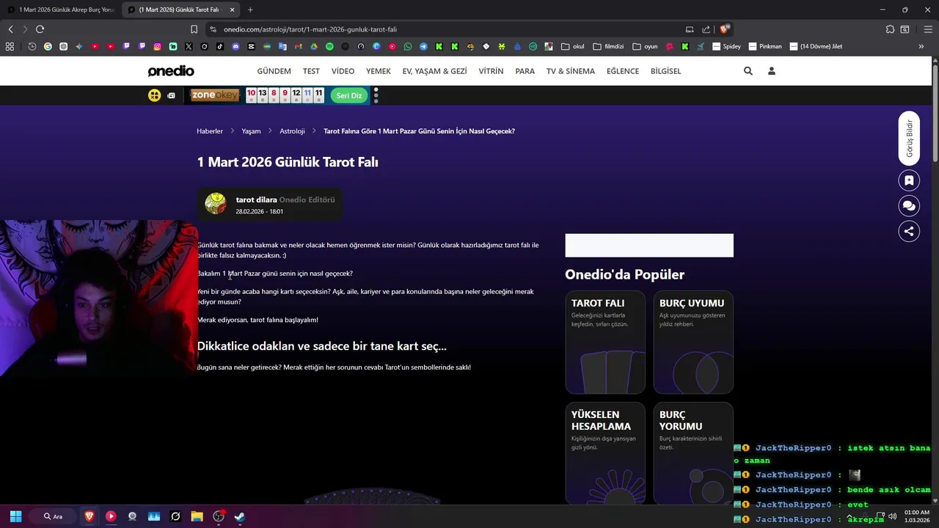Screen dimensions: 939x528
Task: Open the WhatsApp bookmark
Action: click(408, 46)
